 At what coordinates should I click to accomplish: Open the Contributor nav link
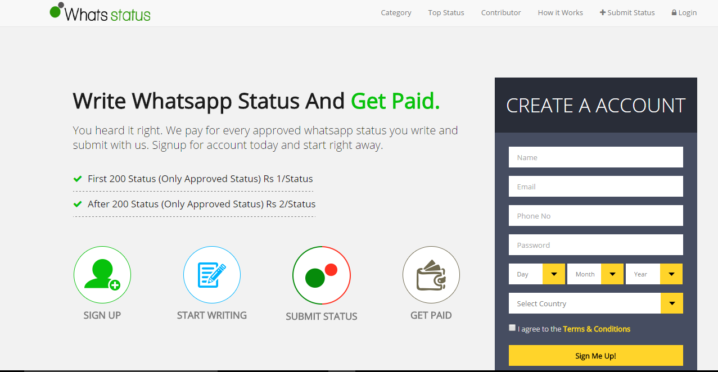click(x=501, y=12)
